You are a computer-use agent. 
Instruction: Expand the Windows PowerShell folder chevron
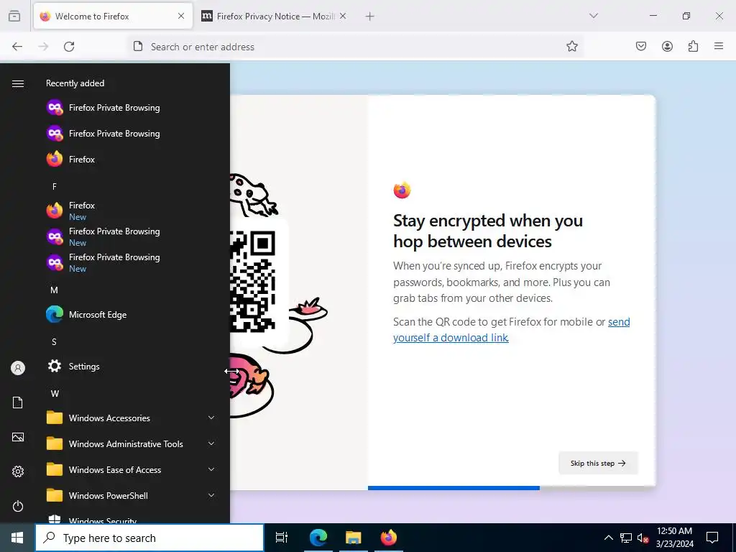[x=211, y=495]
